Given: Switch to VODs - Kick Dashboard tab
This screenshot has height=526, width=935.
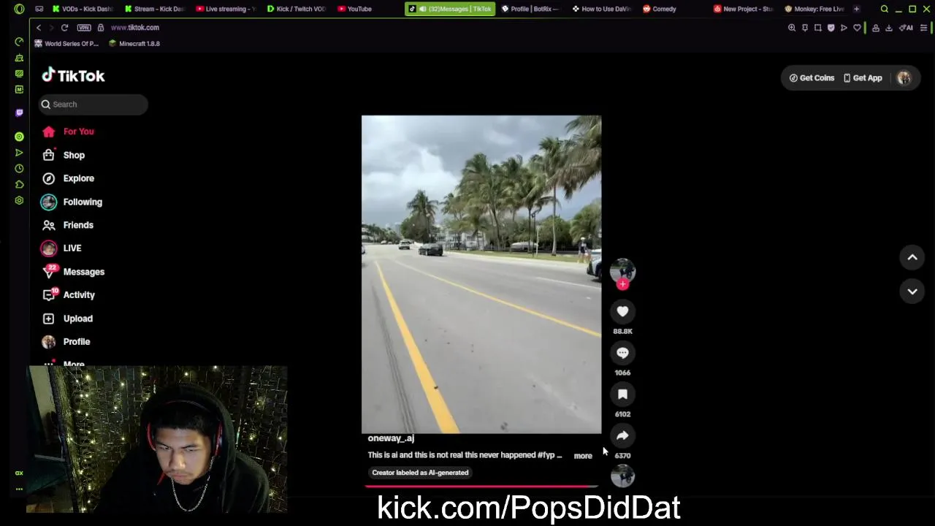Looking at the screenshot, I should [83, 9].
